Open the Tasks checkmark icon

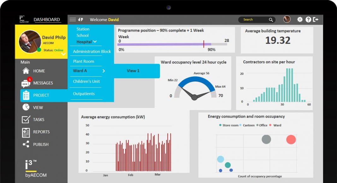coord(26,120)
